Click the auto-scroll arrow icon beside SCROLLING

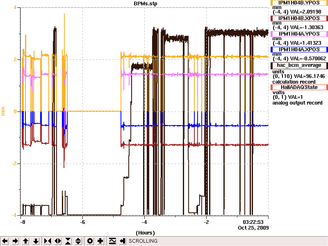(122, 241)
